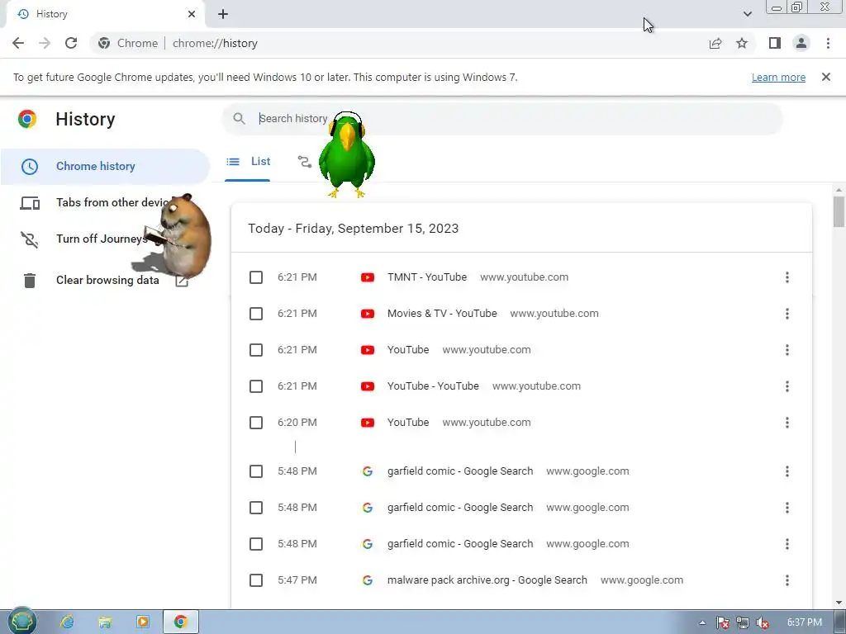This screenshot has width=846, height=634.
Task: Open malware pack archive.org Google Search link
Action: point(487,580)
